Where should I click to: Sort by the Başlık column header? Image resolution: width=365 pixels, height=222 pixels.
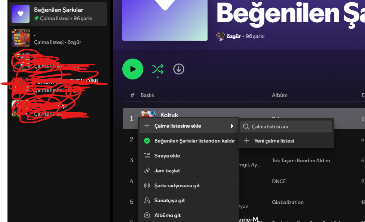click(x=147, y=95)
